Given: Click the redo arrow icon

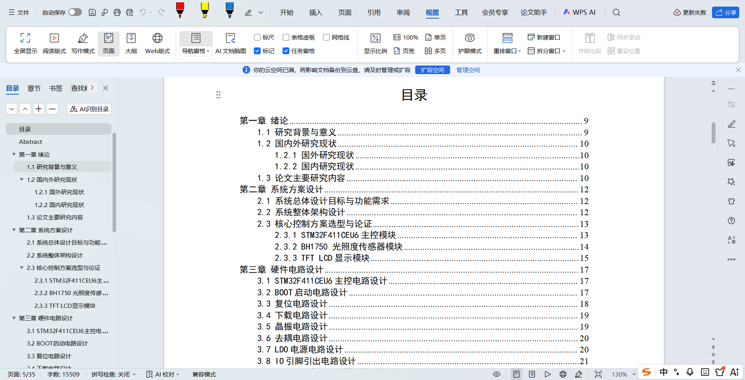Looking at the screenshot, I should [x=161, y=12].
